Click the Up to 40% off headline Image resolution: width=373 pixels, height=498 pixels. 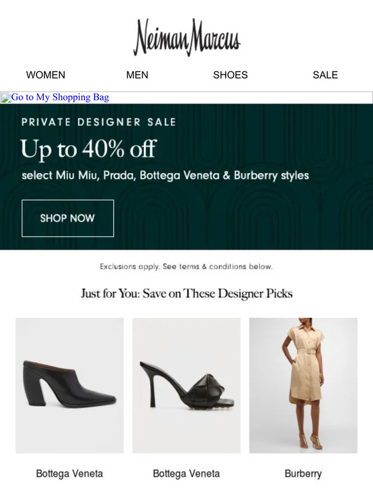(89, 149)
